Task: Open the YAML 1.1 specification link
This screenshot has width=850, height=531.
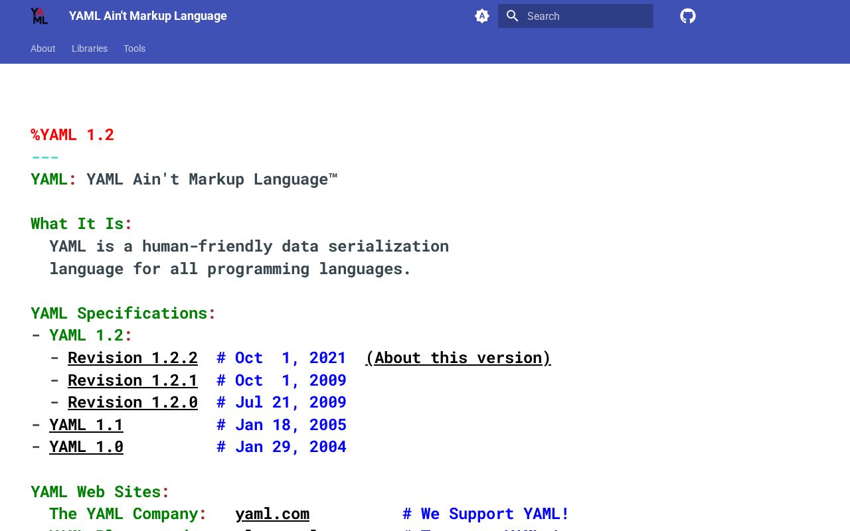Action: tap(86, 425)
